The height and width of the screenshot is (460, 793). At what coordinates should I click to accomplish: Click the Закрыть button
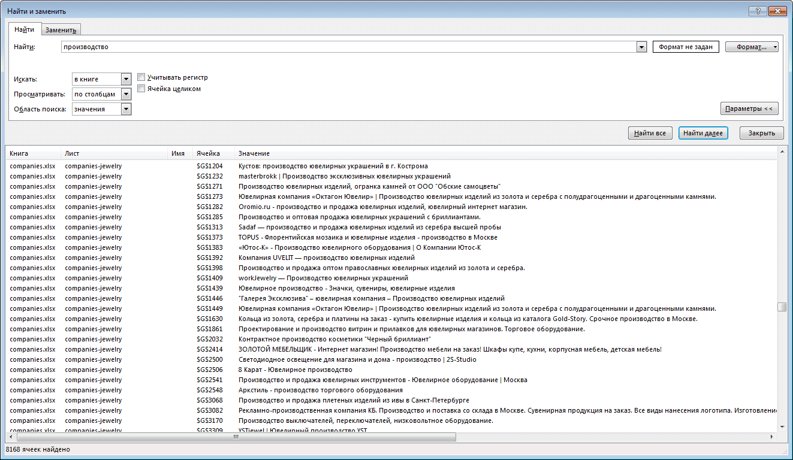point(761,133)
